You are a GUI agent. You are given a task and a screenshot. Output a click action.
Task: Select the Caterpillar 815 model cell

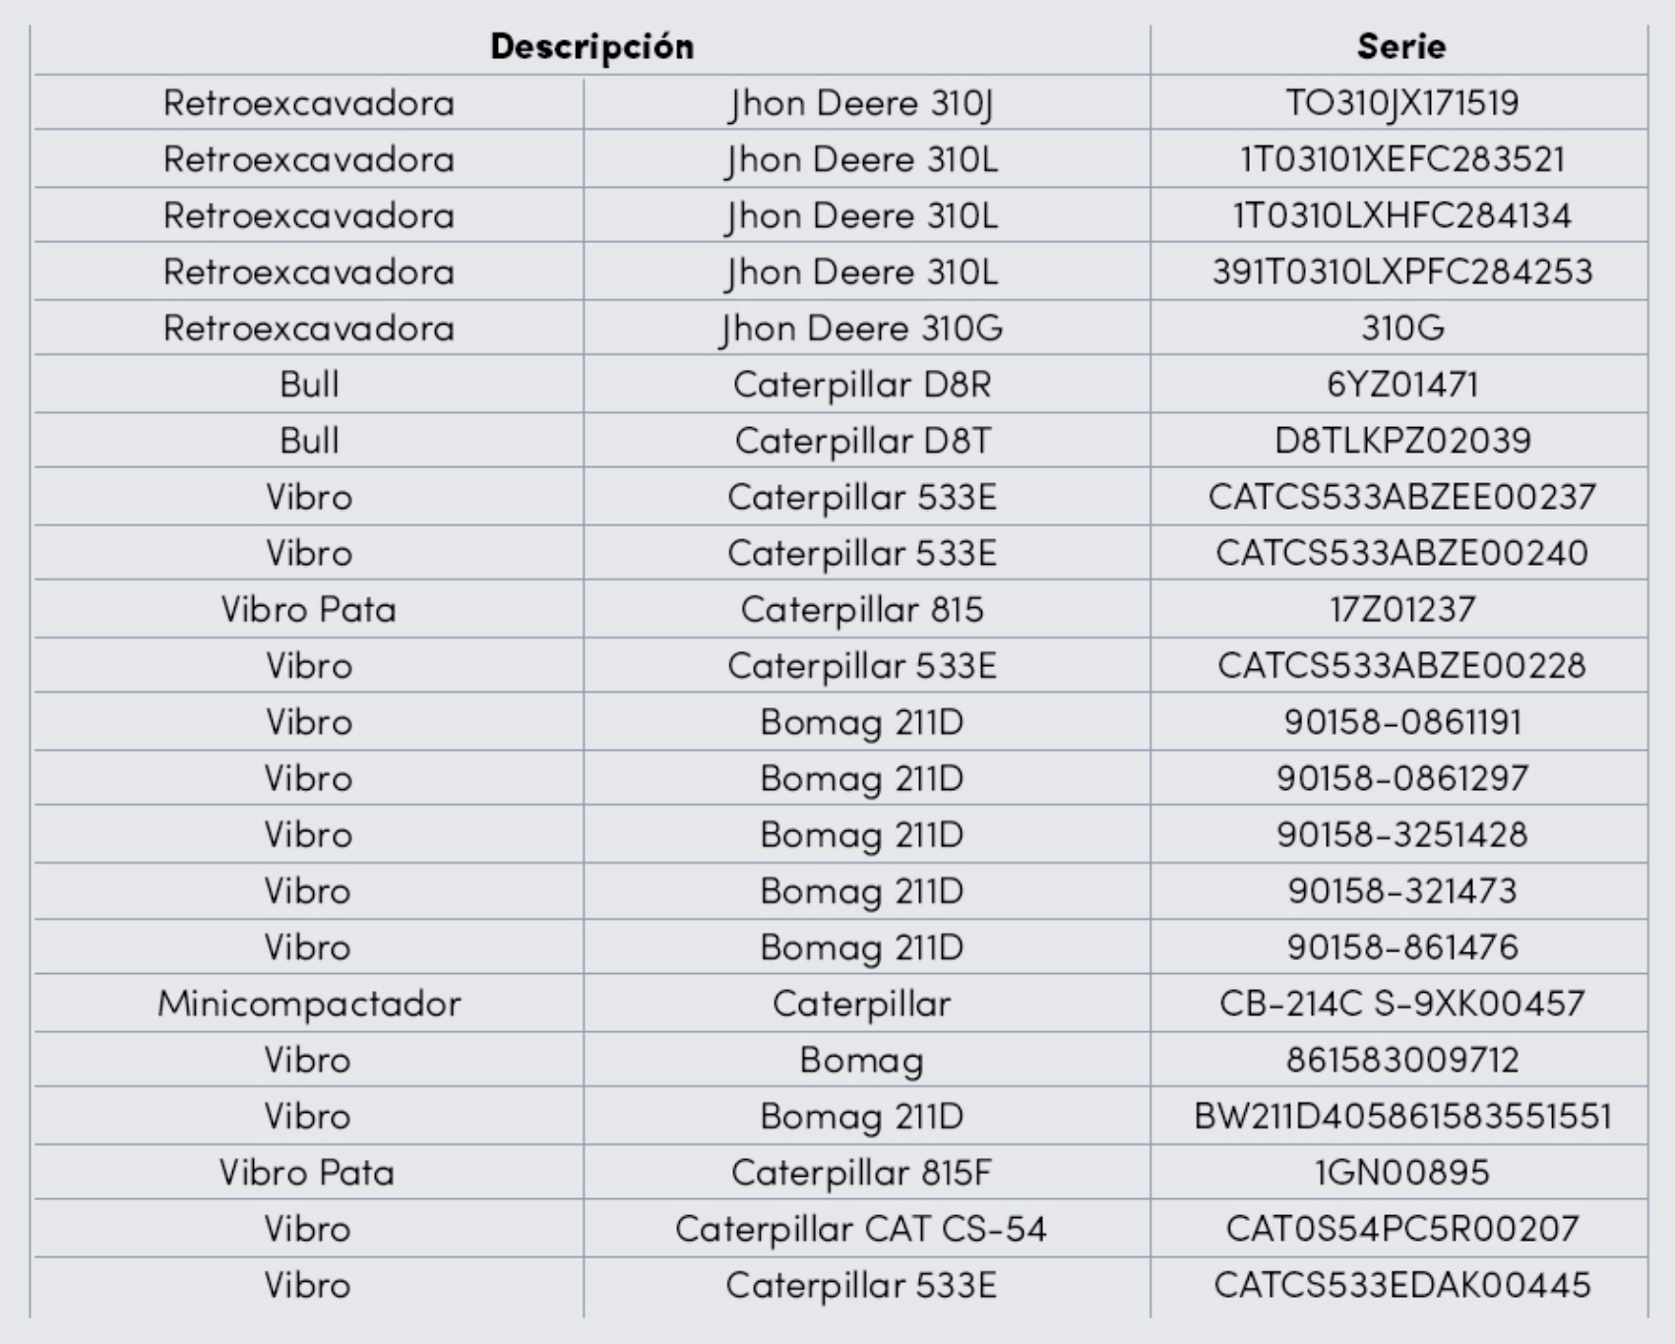coord(861,610)
